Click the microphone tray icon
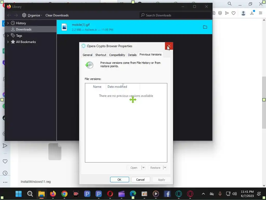This screenshot has width=266, height=200. [x=220, y=194]
